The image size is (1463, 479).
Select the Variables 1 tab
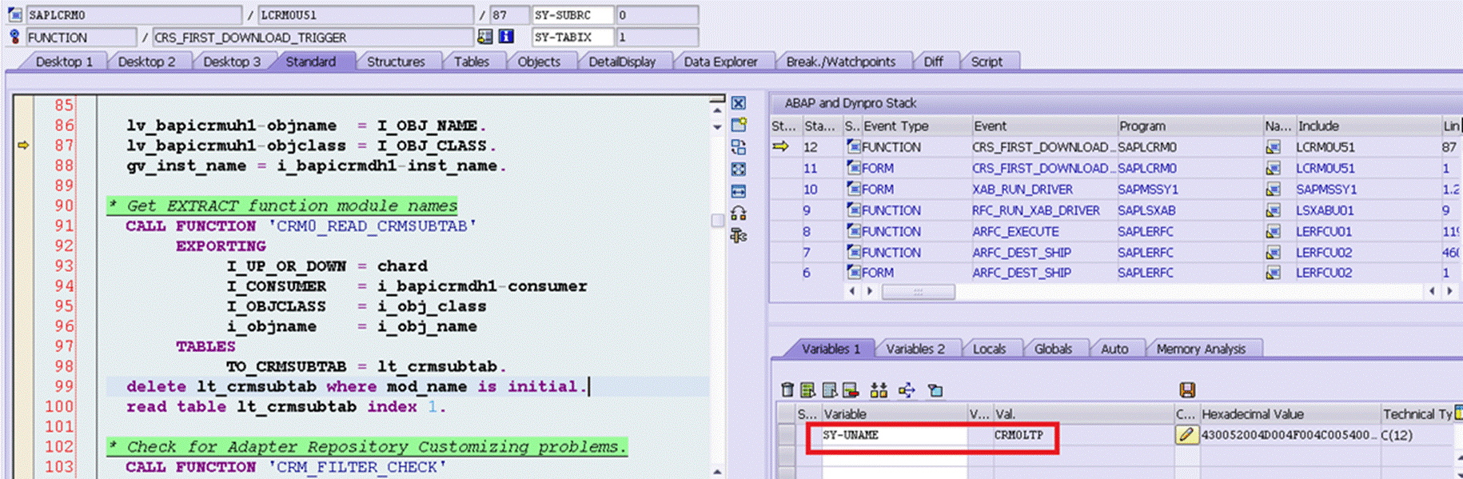[x=831, y=349]
